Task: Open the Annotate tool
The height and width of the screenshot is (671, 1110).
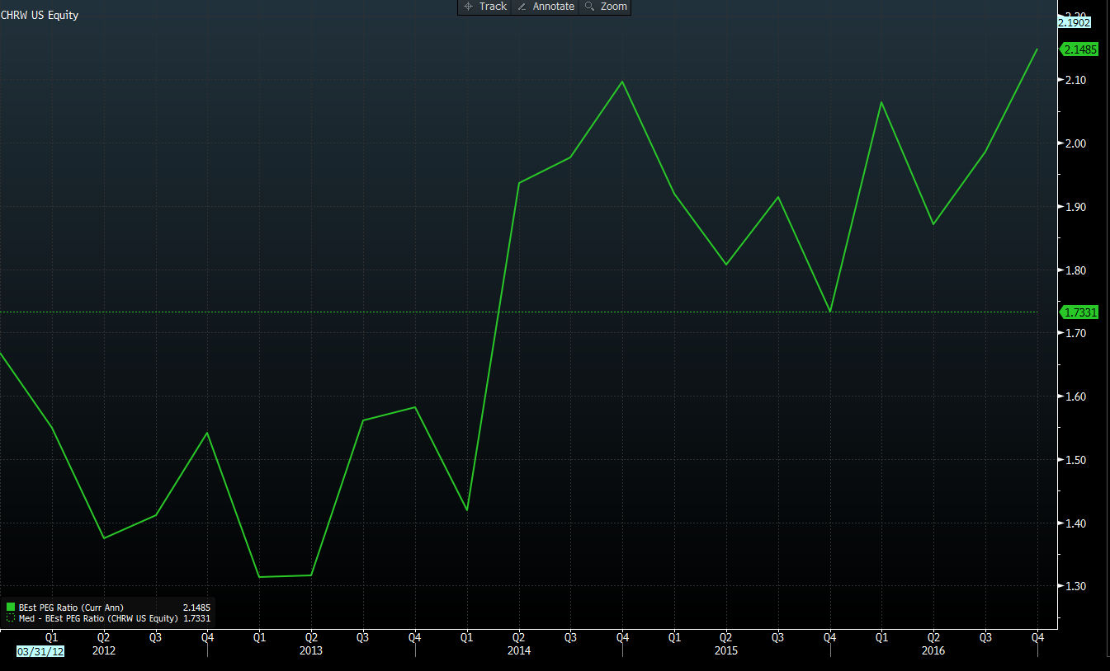Action: pyautogui.click(x=545, y=7)
